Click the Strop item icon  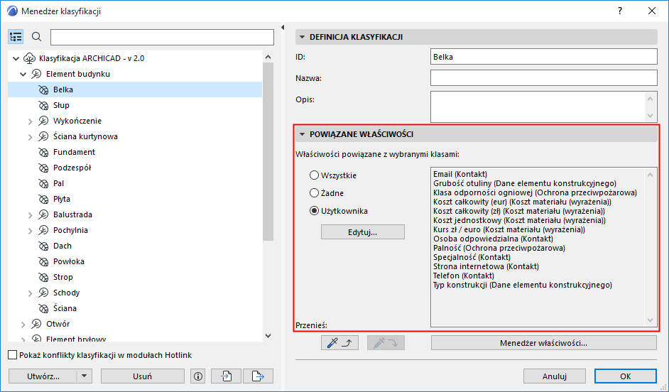point(43,277)
